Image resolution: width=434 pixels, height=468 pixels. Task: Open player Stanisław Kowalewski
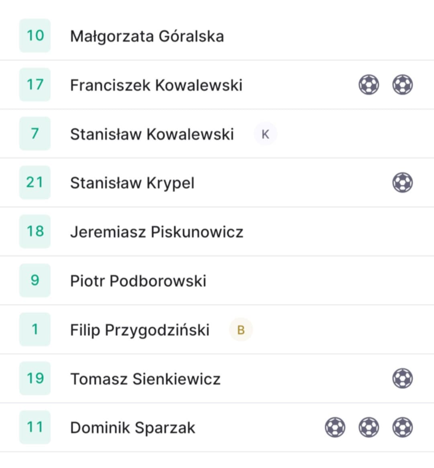click(152, 134)
